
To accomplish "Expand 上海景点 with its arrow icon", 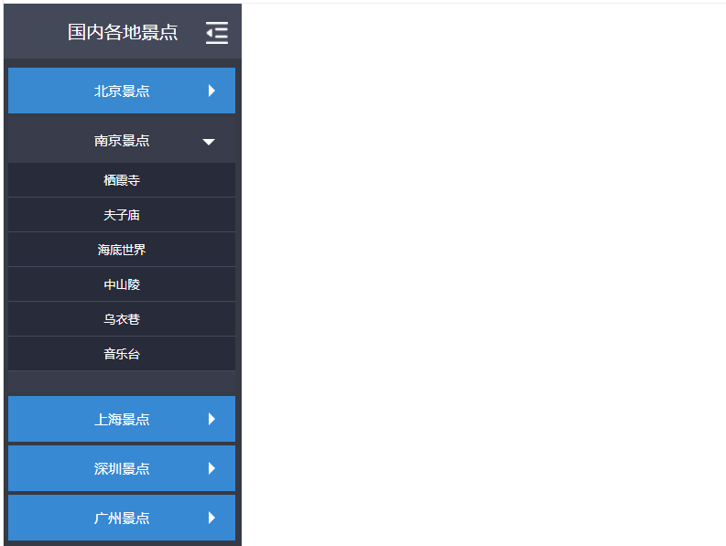I will tap(211, 419).
